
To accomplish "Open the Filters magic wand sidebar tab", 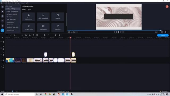I will point(2,11).
